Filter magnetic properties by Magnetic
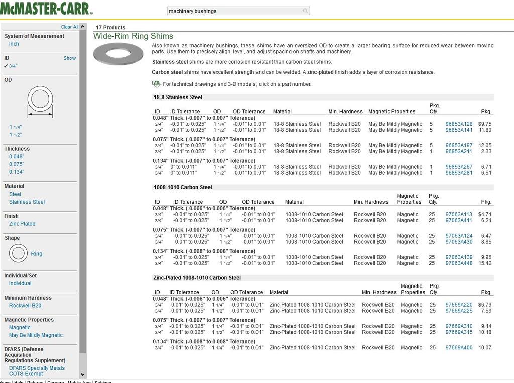 20,327
